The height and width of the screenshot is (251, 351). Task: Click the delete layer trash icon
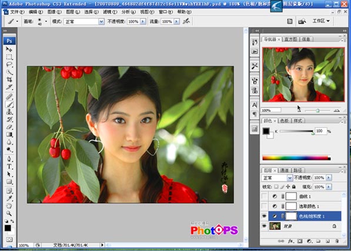tap(337, 241)
